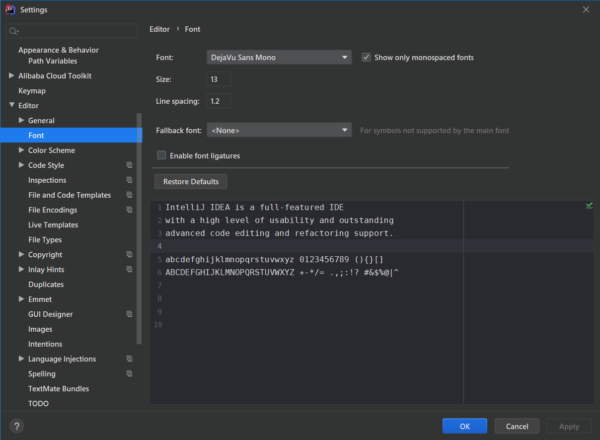600x440 pixels.
Task: Click the Cancel button
Action: pos(517,426)
